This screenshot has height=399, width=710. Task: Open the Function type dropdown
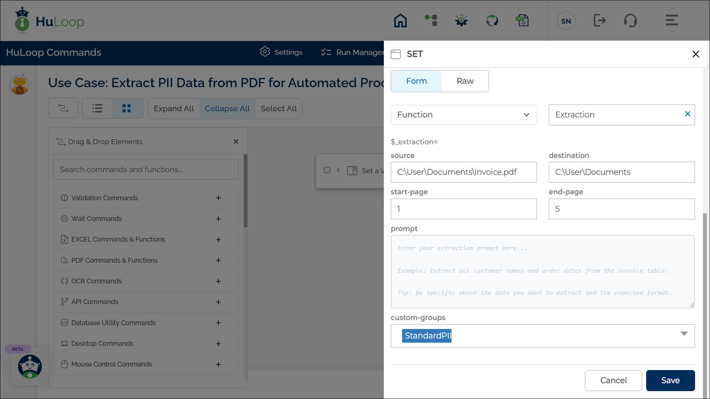463,115
